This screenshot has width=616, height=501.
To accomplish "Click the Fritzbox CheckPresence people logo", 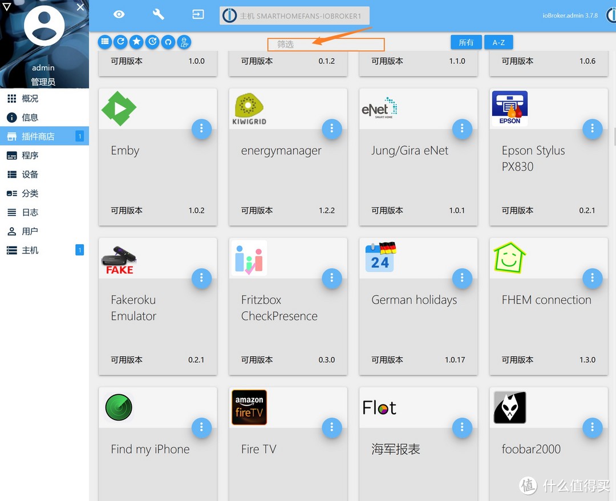I will (x=249, y=258).
